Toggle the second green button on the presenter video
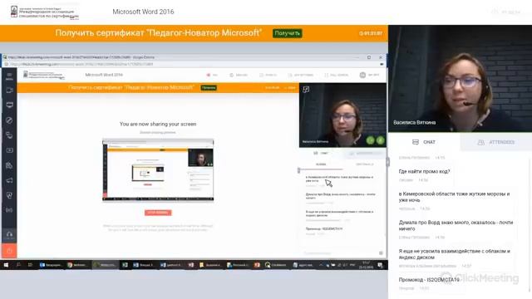Viewport: 532px width, 299px height. pos(381,140)
